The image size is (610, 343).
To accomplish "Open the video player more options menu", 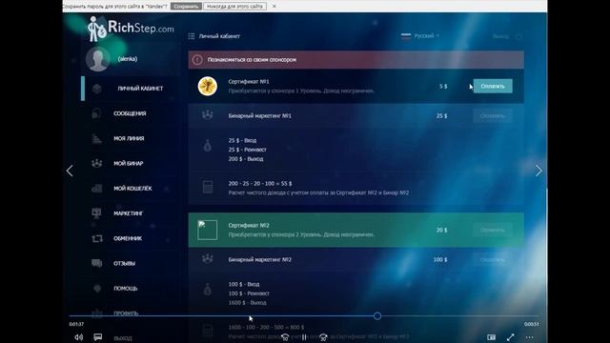I will [x=530, y=337].
